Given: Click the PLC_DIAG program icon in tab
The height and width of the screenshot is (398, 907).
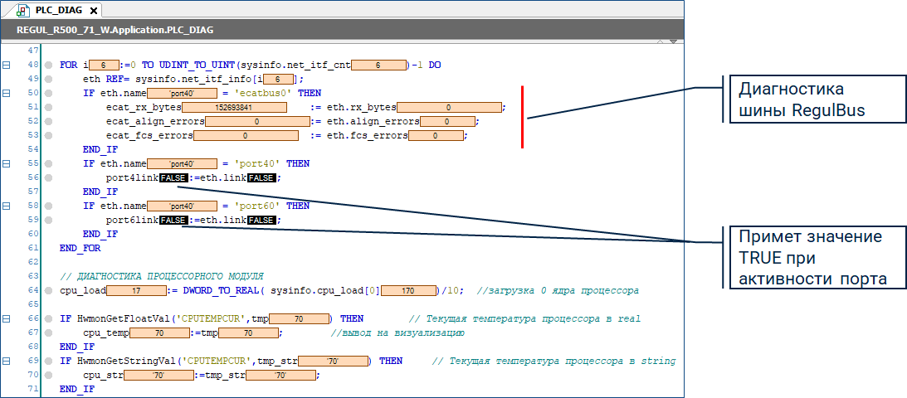Looking at the screenshot, I should (25, 11).
